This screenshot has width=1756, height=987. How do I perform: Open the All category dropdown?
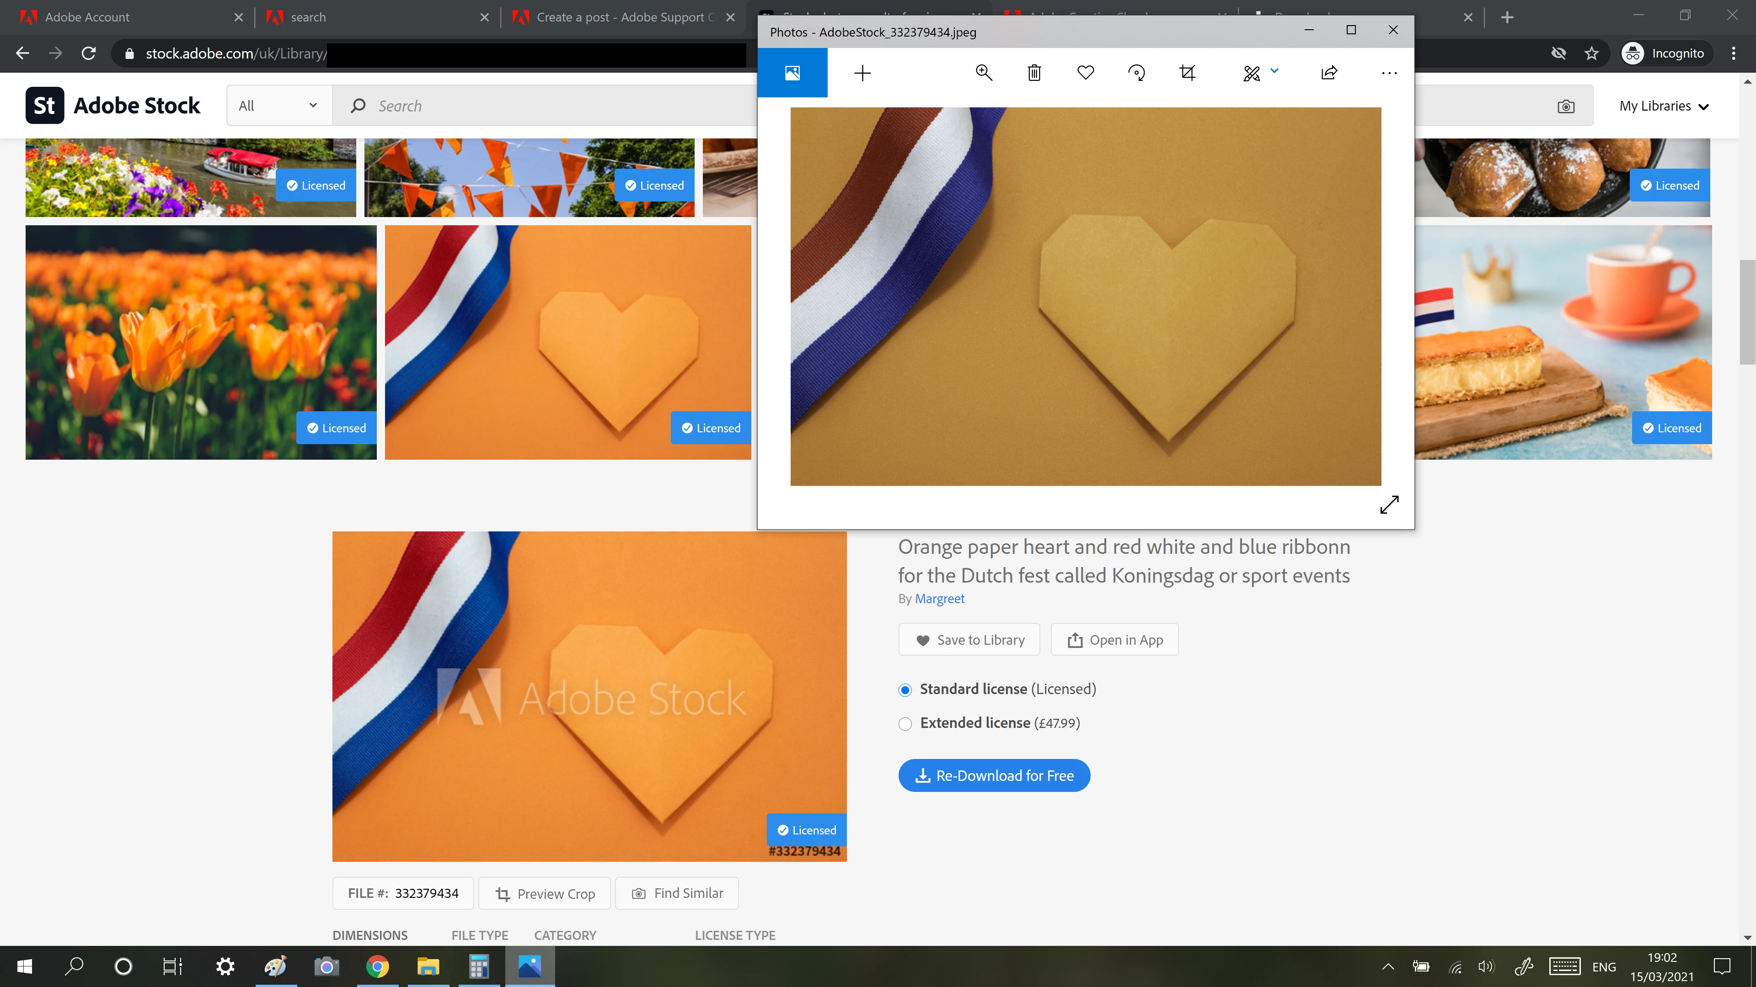278,106
